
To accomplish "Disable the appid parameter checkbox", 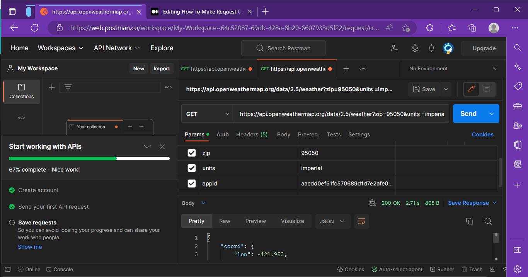I will [x=191, y=184].
